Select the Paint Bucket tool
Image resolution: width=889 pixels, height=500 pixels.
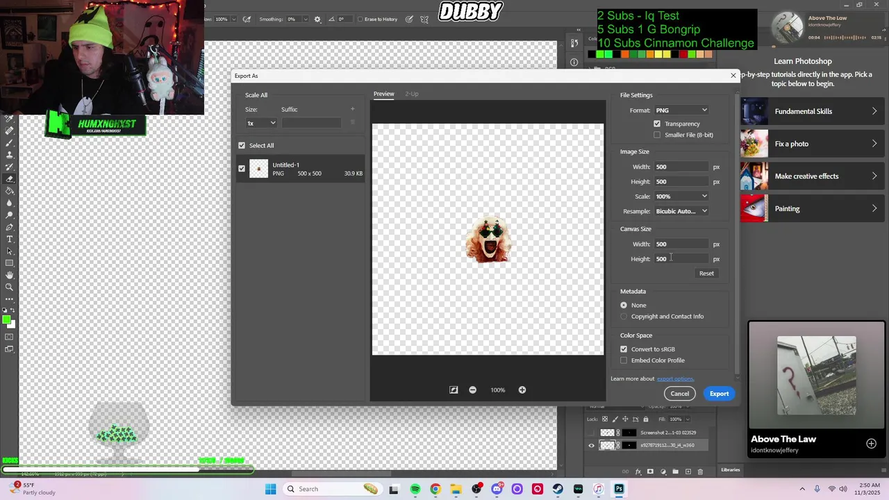10,191
